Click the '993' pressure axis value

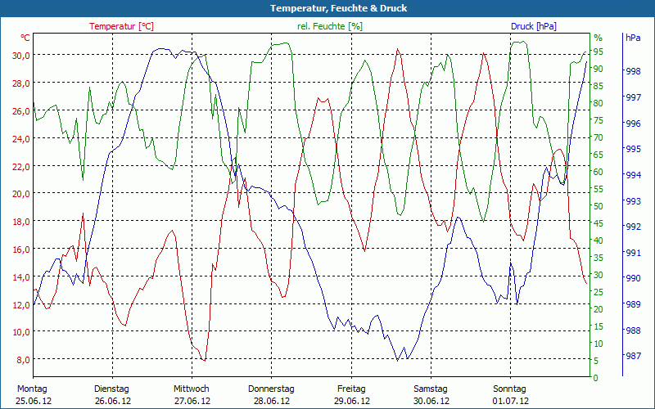click(x=633, y=201)
